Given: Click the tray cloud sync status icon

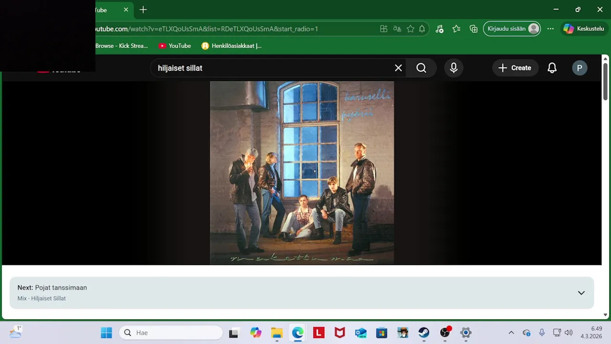Looking at the screenshot, I should tap(527, 333).
